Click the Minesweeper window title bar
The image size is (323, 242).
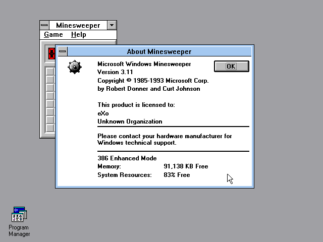tap(78, 25)
